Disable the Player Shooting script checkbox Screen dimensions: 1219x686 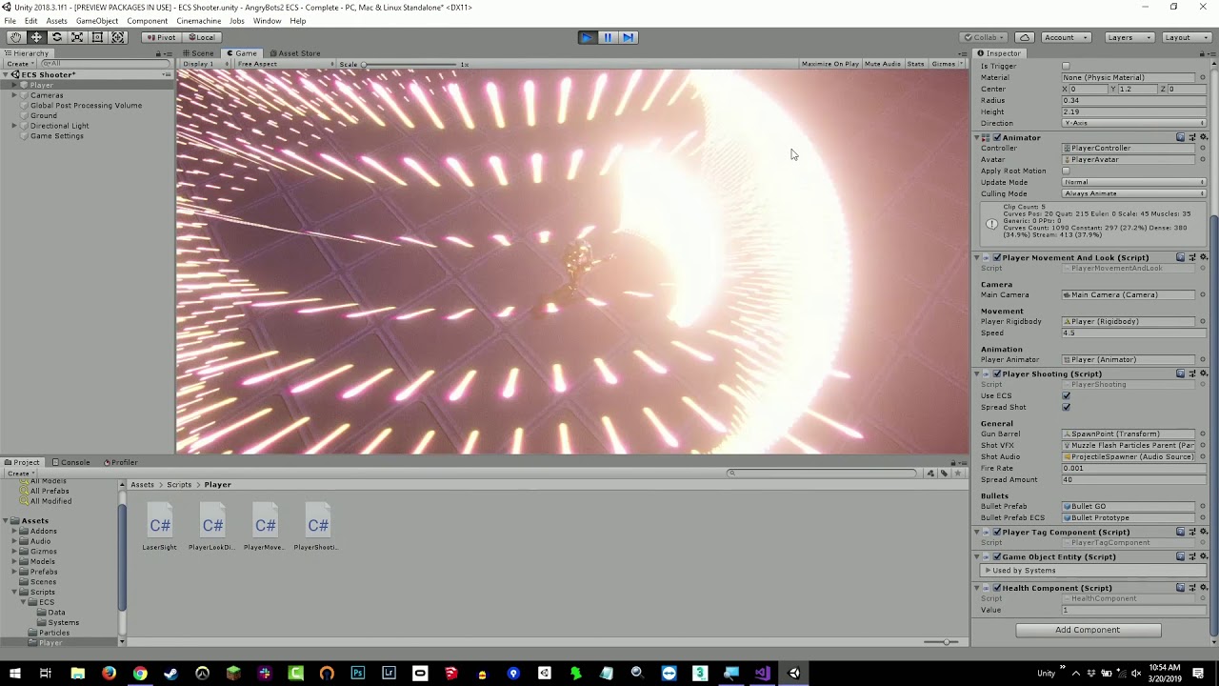pyautogui.click(x=997, y=373)
